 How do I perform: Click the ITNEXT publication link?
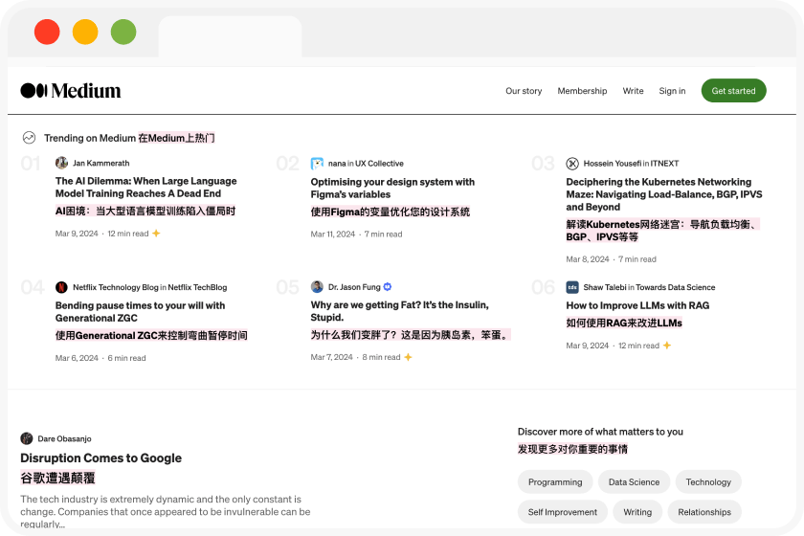664,164
